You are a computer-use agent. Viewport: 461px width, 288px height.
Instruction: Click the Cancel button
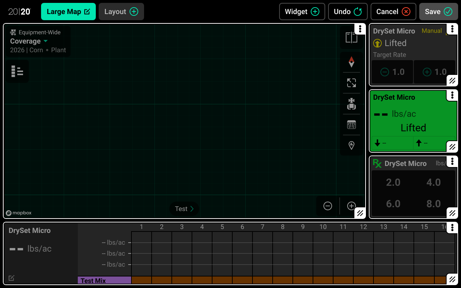(x=393, y=12)
